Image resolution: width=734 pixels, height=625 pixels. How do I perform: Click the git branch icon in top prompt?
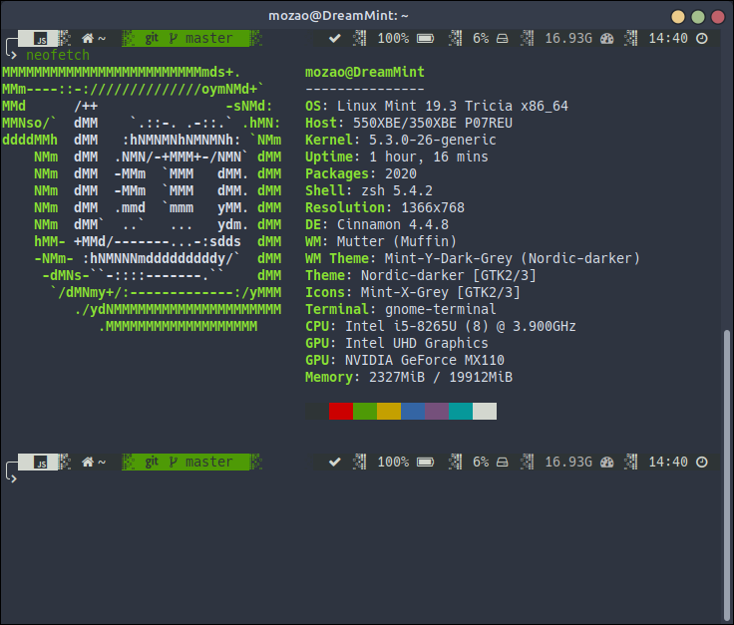(x=174, y=38)
